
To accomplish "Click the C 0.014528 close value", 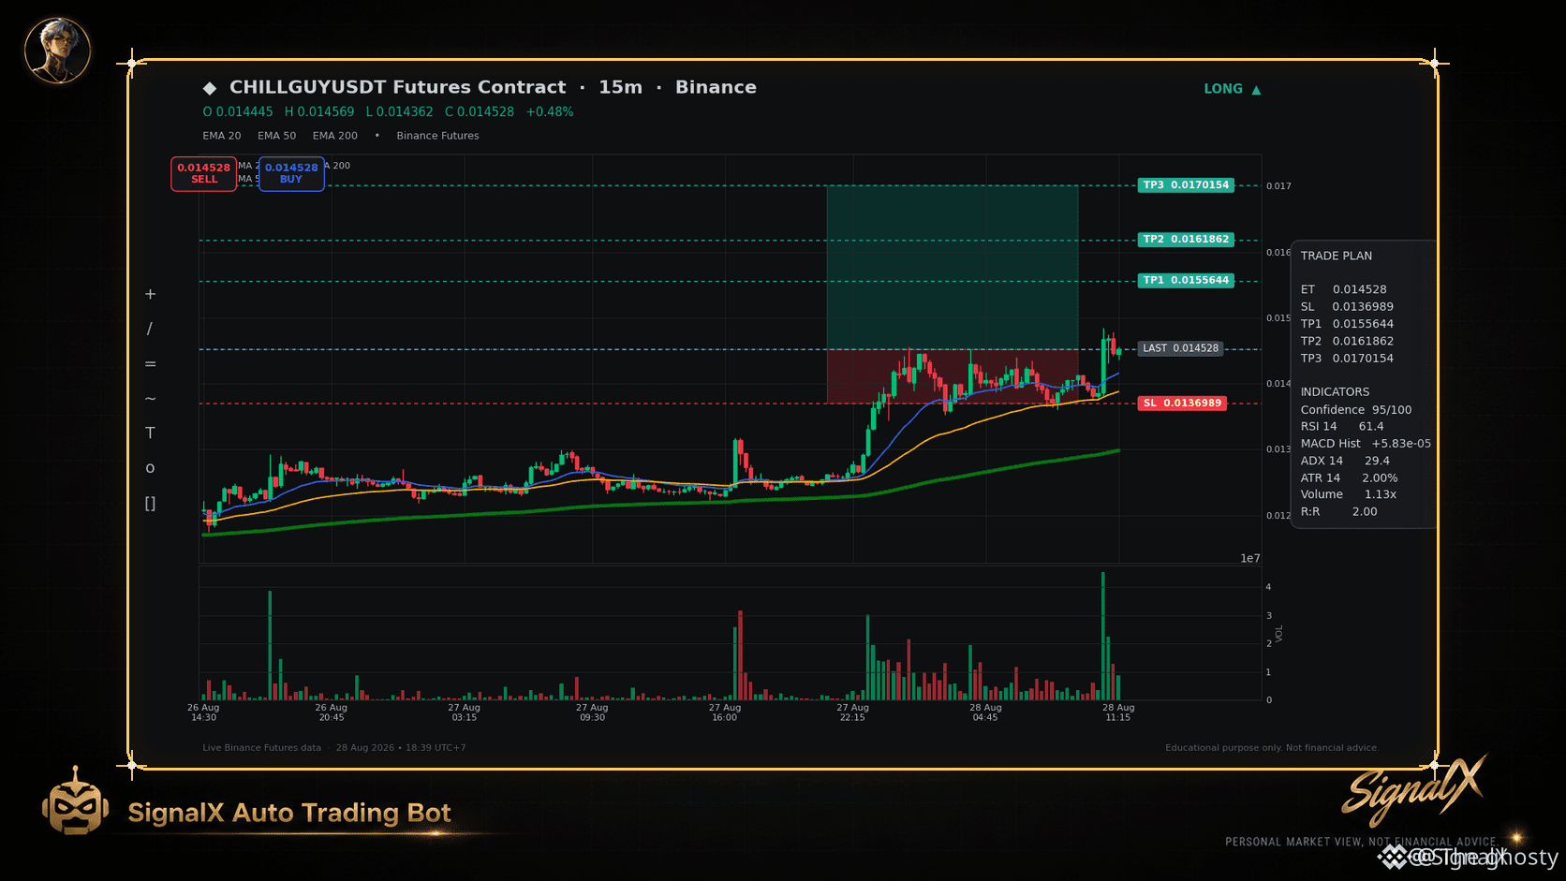I will 480,111.
